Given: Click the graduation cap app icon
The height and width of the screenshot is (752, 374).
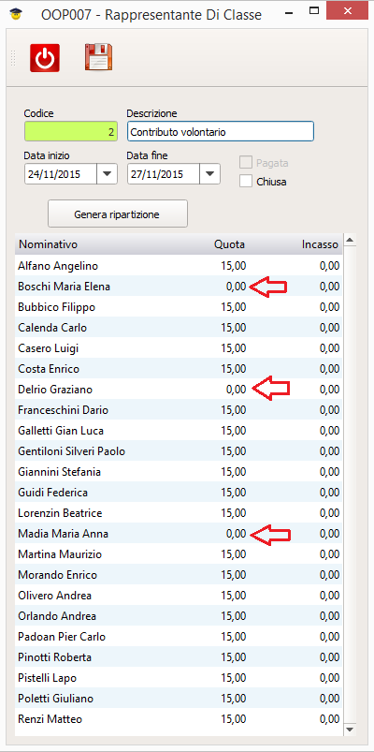Looking at the screenshot, I should click(16, 14).
